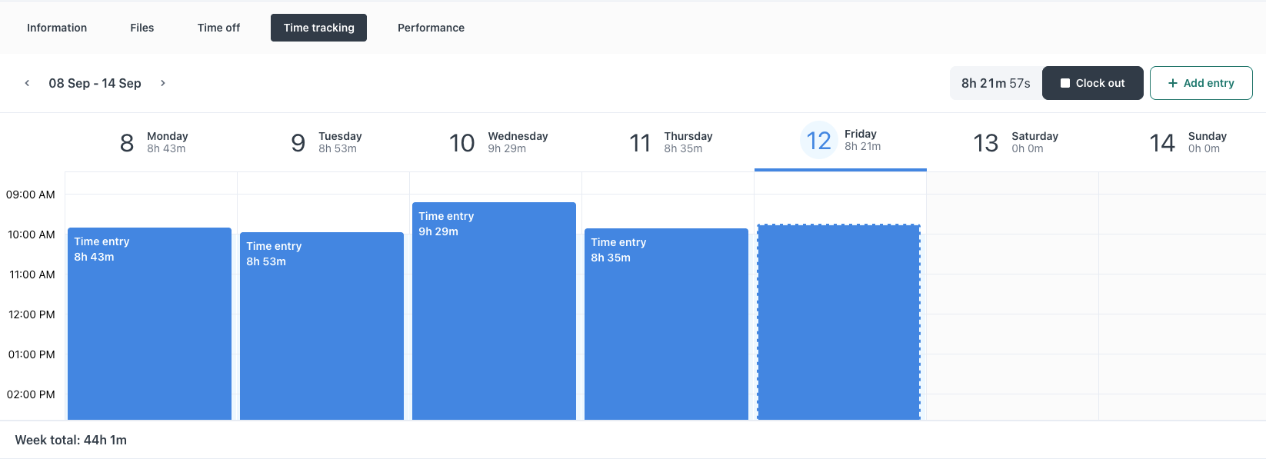Switch to the Files tab
Screen dimensions: 1266x459
click(x=142, y=28)
